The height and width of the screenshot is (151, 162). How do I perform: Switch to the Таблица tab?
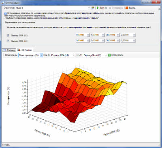(x=9, y=50)
